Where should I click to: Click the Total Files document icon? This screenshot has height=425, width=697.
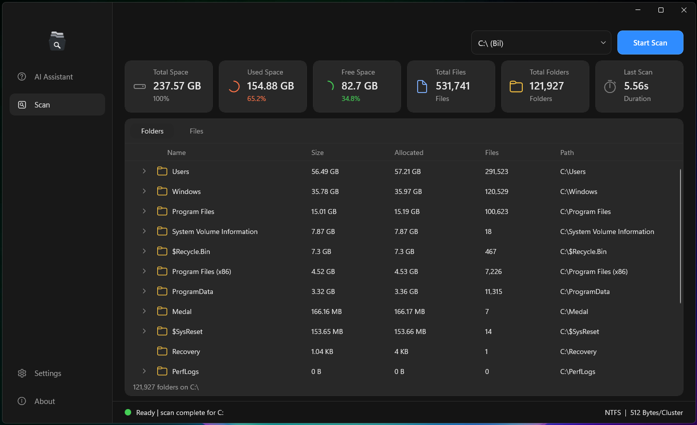(x=422, y=86)
